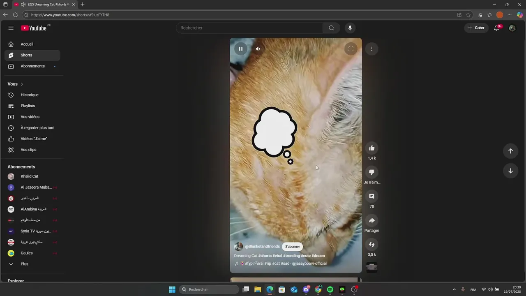526x296 pixels.
Task: Open the Remix button showing 3,5 k
Action: (x=372, y=245)
